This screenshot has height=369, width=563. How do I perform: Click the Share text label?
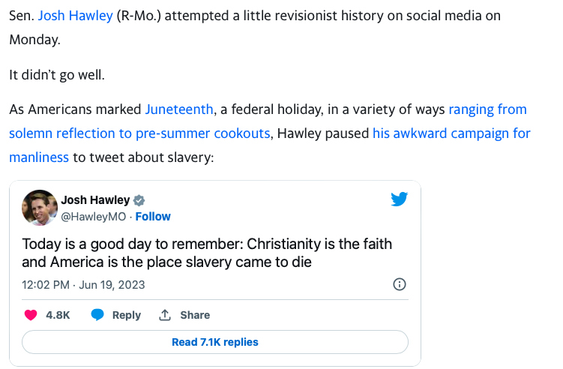click(x=195, y=315)
